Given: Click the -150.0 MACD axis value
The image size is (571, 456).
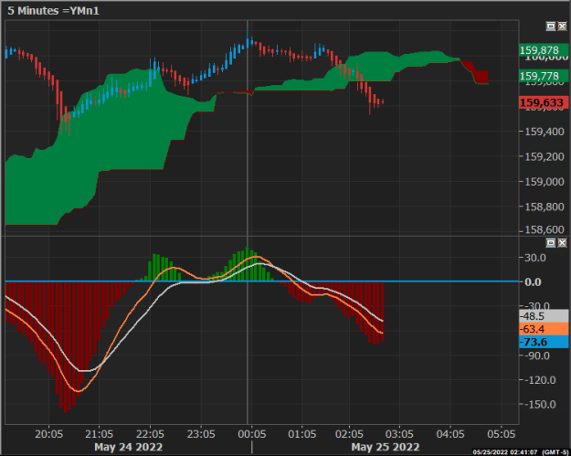Looking at the screenshot, I should coord(540,405).
